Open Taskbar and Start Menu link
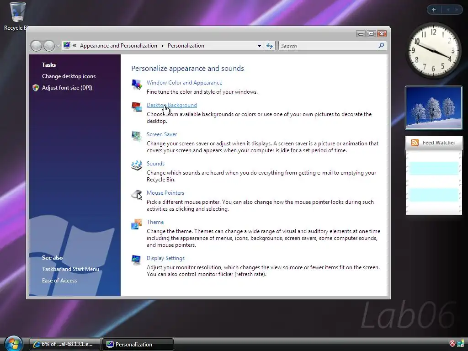Image resolution: width=468 pixels, height=351 pixels. click(x=70, y=269)
